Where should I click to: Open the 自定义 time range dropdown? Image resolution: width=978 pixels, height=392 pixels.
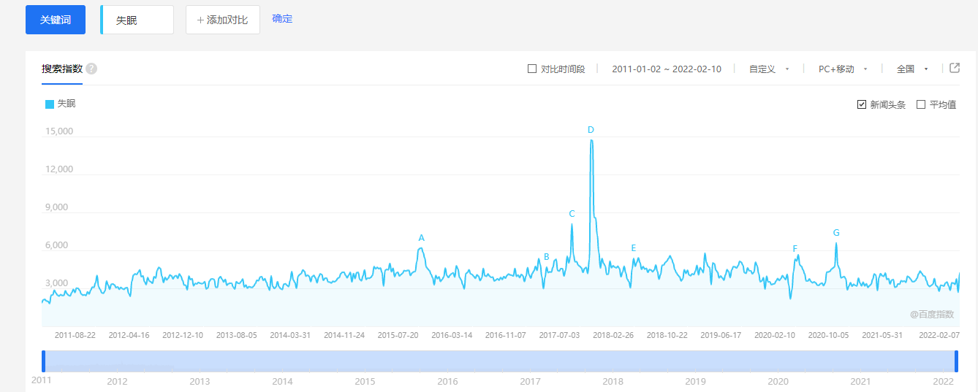[x=769, y=69]
